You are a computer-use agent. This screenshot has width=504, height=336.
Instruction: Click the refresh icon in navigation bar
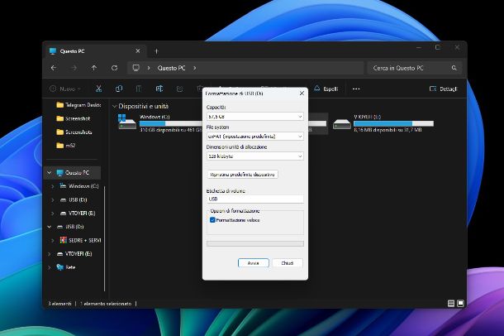[114, 68]
